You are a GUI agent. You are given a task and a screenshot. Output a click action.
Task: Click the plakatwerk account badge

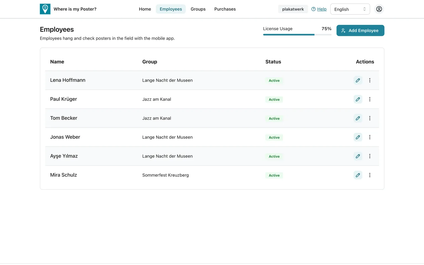(293, 9)
